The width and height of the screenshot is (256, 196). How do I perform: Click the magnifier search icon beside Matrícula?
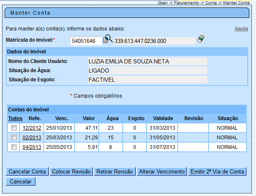pos(107,40)
